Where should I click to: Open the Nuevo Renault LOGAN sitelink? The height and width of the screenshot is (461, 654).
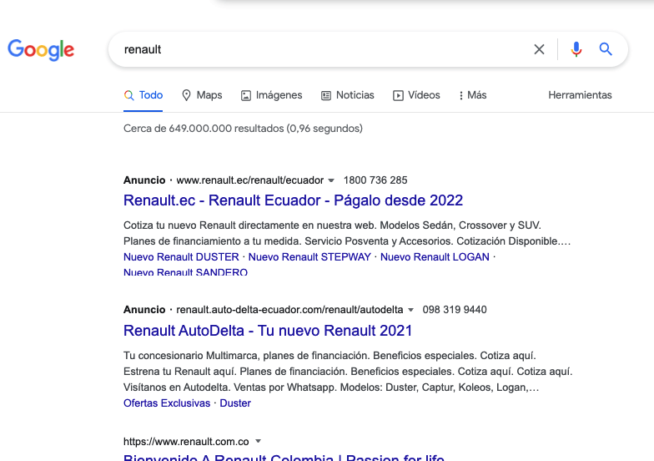(x=435, y=257)
